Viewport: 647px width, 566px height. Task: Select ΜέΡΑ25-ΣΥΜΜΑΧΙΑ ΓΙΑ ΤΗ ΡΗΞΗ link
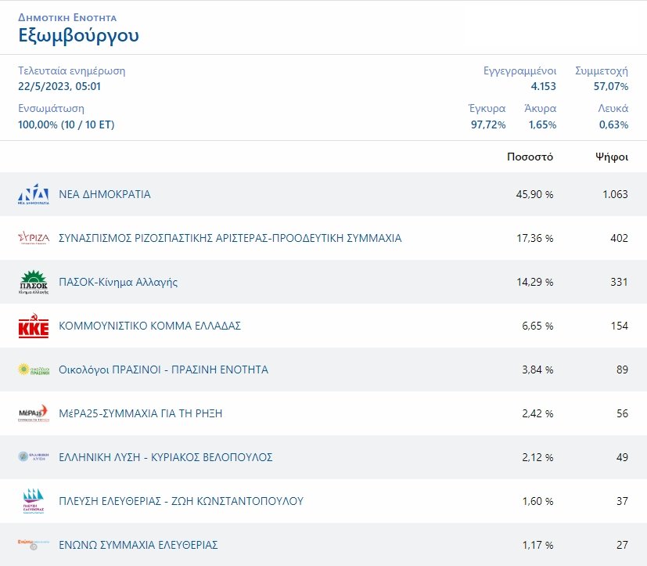(x=141, y=413)
